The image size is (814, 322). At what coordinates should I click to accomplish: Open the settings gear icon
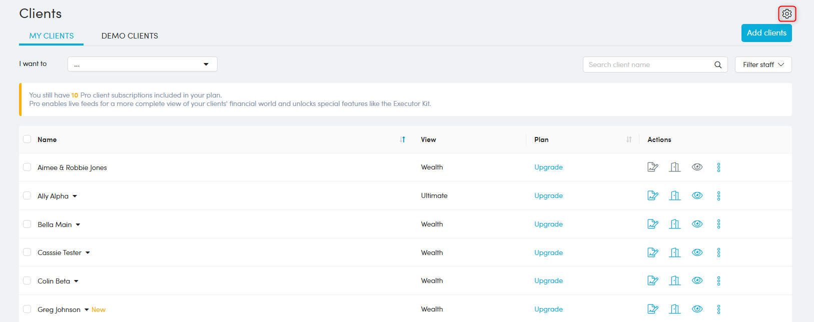[787, 14]
